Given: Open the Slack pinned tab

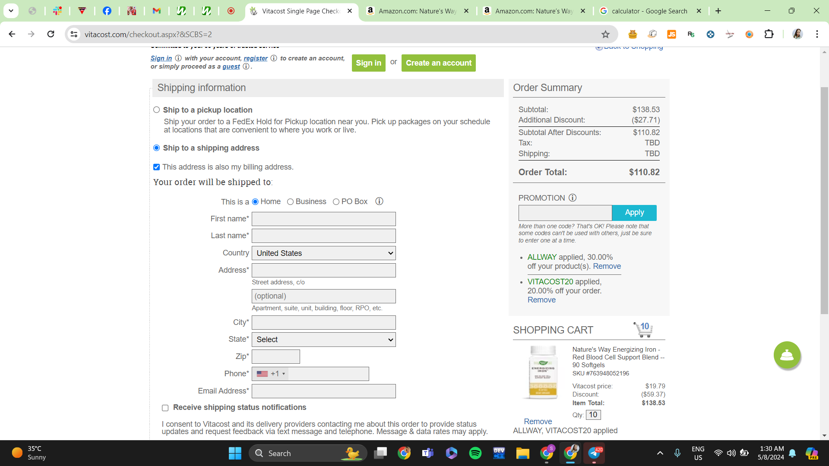Looking at the screenshot, I should click(x=57, y=11).
